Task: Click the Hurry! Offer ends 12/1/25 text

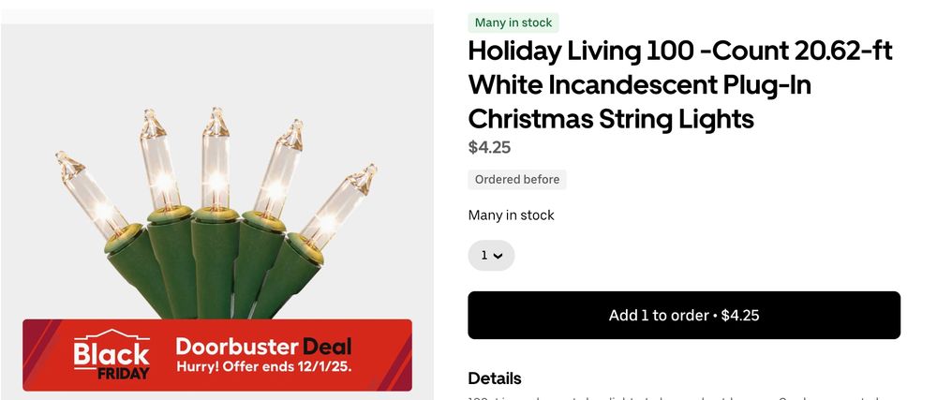Action: pos(264,366)
